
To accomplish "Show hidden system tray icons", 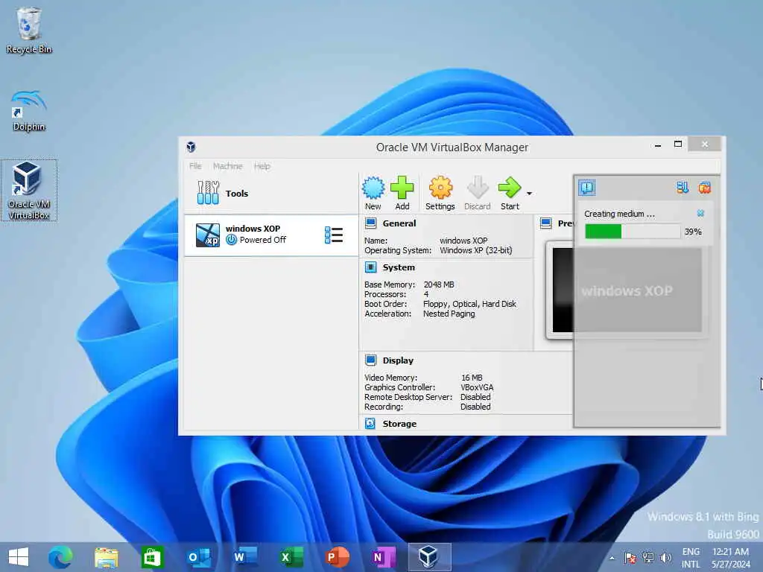I will (612, 558).
